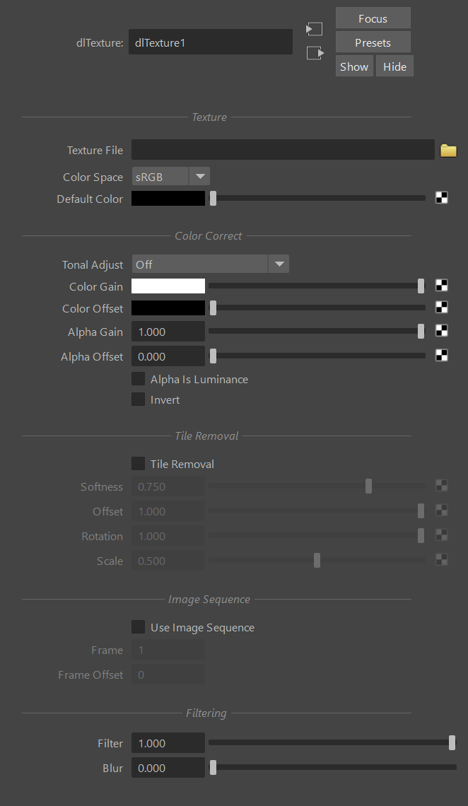Click the Alpha Offset map connection icon

(441, 356)
